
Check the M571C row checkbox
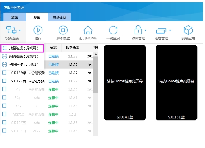pyautogui.click(x=4, y=114)
